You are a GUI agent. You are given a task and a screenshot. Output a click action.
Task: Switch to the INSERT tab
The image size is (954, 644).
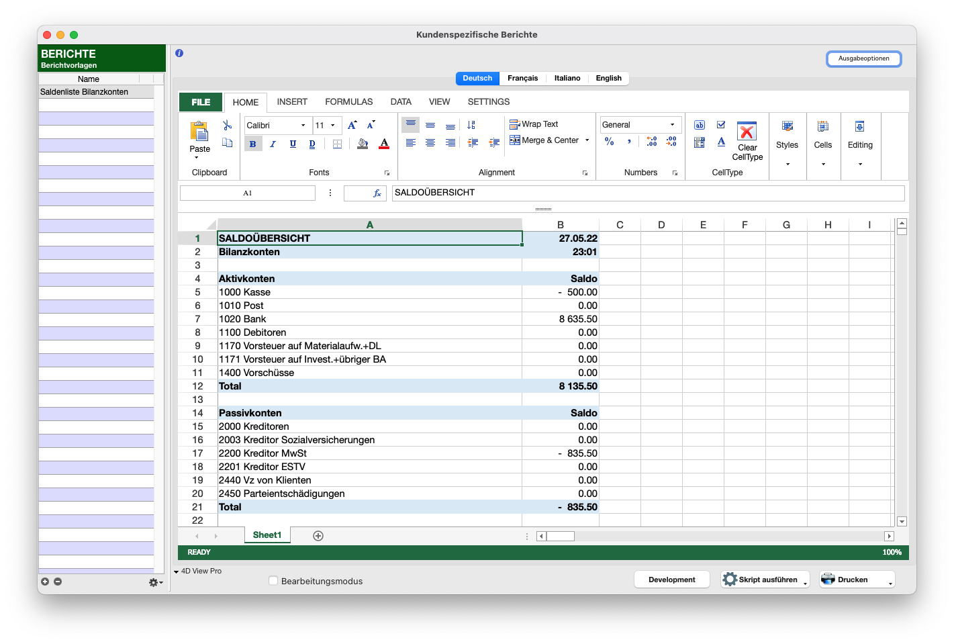292,102
